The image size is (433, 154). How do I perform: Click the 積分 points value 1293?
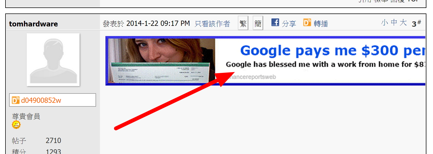tap(53, 151)
